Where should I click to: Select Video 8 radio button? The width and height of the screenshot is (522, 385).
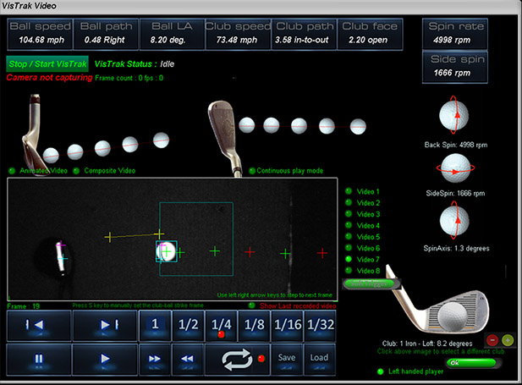pos(349,270)
